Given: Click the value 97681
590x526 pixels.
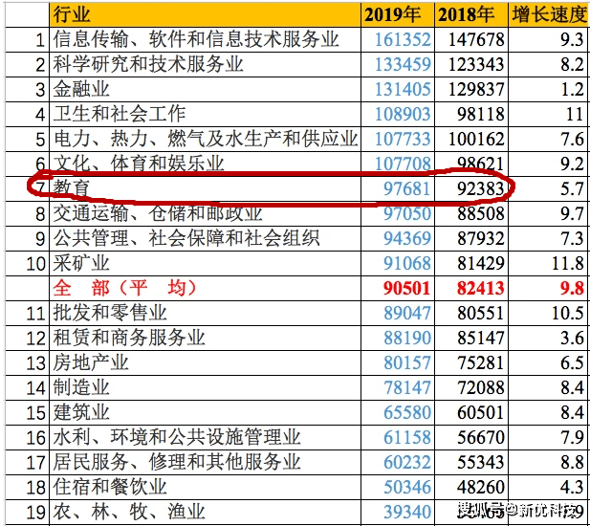Looking at the screenshot, I should [406, 188].
